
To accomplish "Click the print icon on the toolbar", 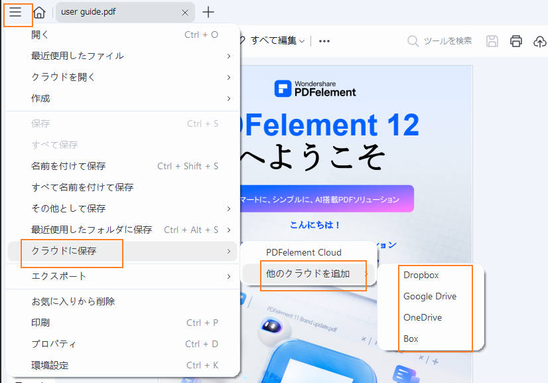I will tap(516, 40).
